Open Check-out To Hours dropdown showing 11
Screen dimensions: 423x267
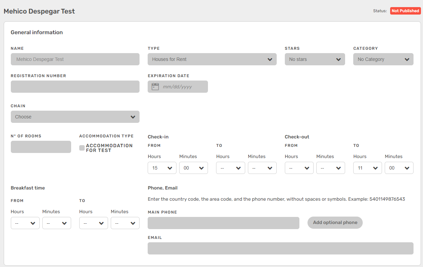(x=367, y=168)
